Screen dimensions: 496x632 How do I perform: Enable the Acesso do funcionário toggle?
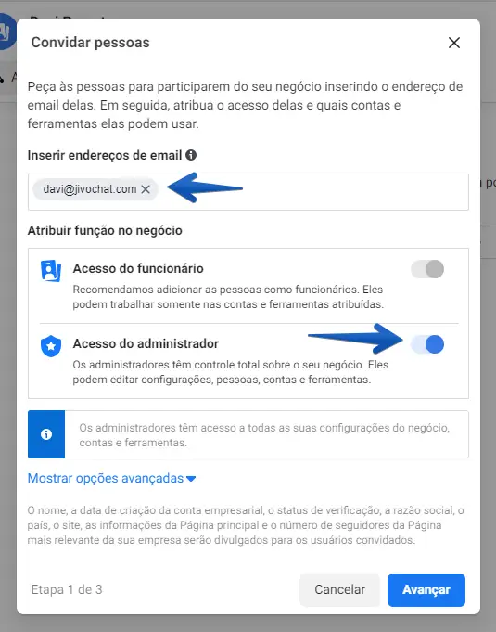pos(427,269)
